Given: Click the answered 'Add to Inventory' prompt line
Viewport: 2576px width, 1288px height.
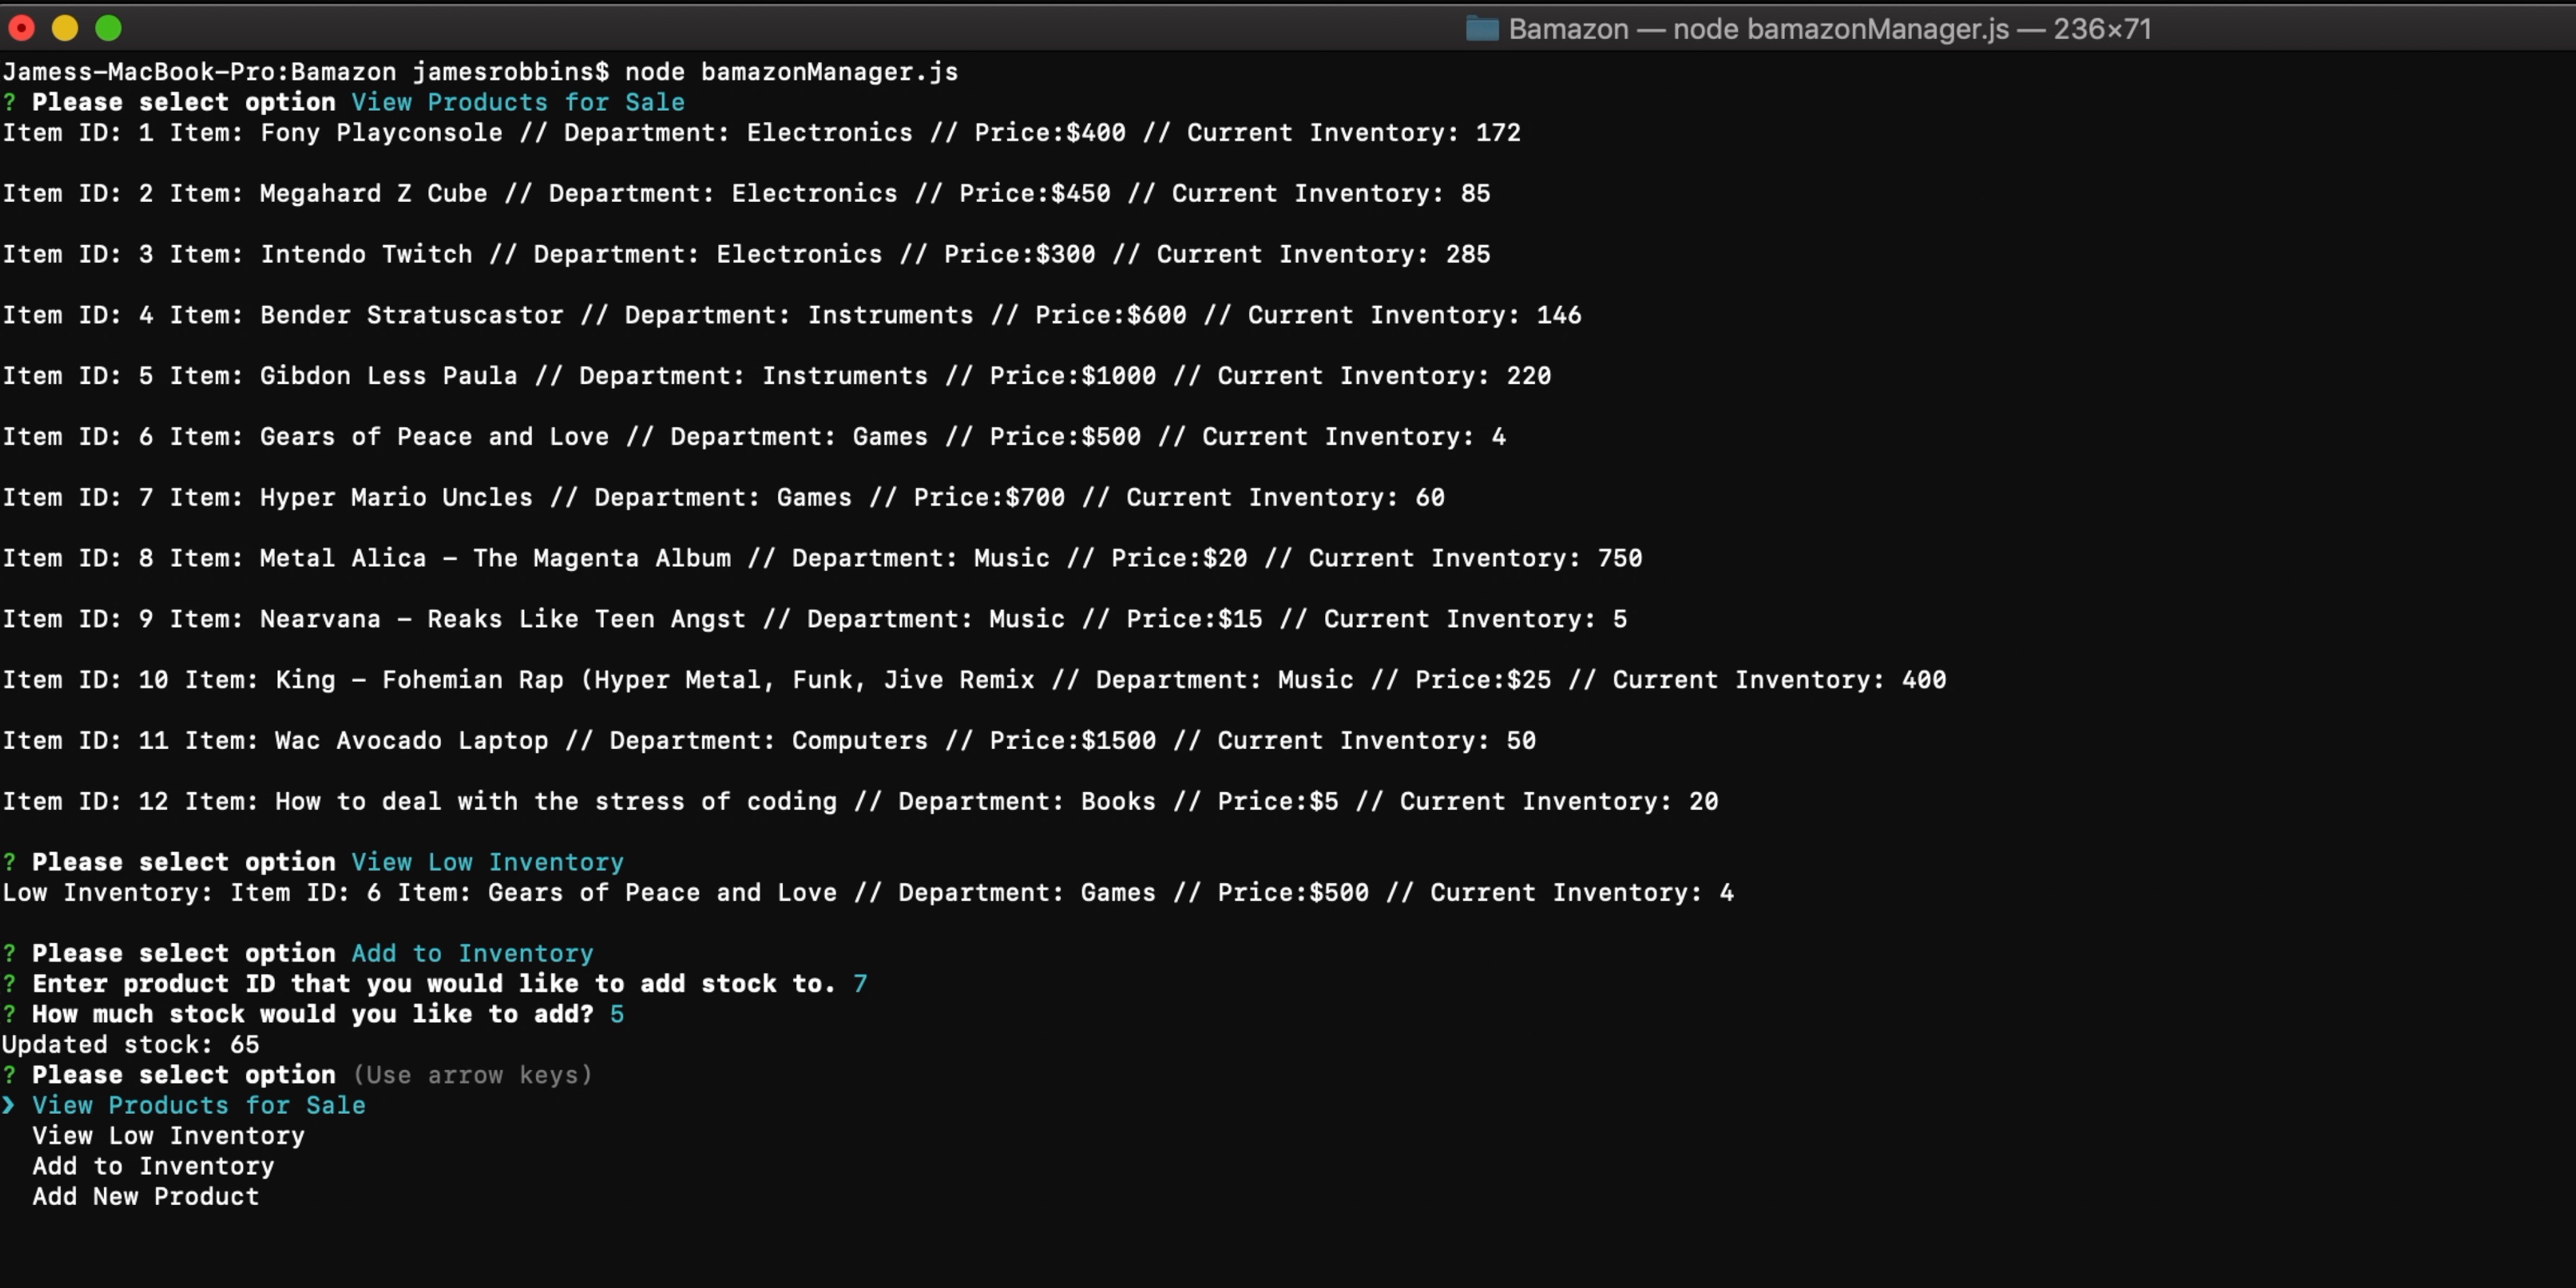Looking at the screenshot, I should [298, 953].
